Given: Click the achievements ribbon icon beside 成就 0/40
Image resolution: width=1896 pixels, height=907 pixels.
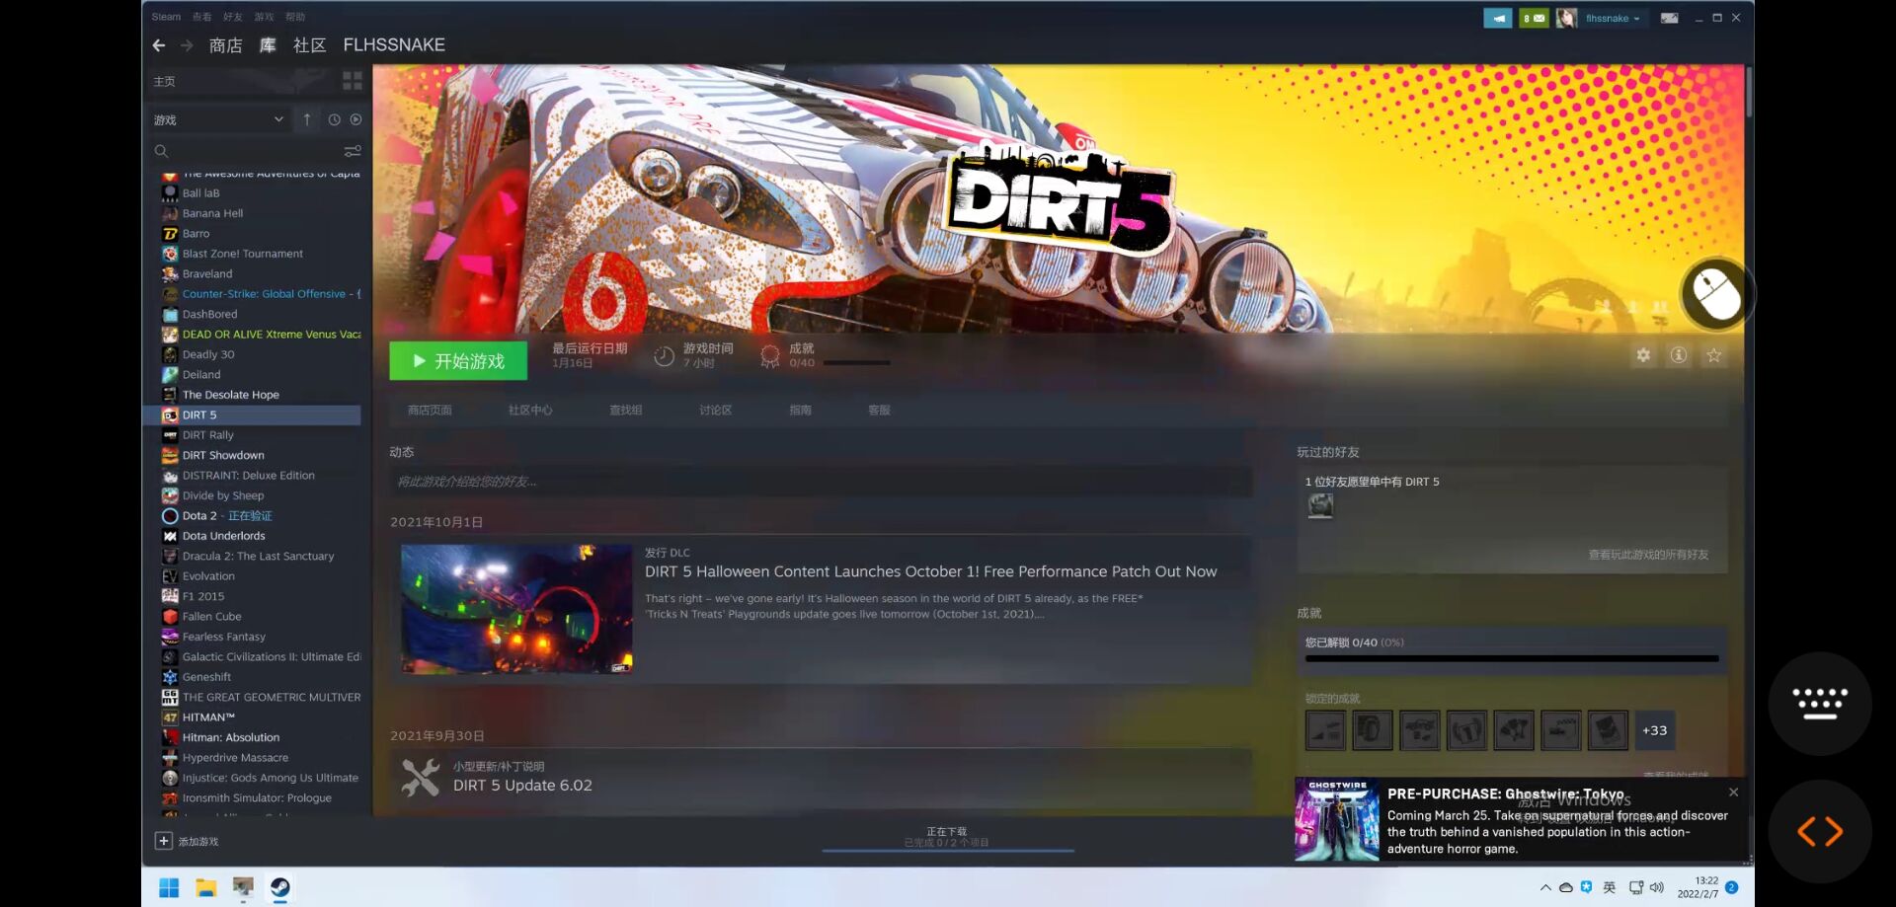Looking at the screenshot, I should (x=770, y=356).
